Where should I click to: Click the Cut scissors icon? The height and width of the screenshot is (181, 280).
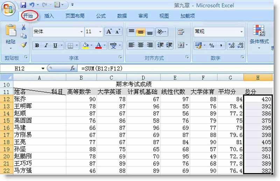click(x=24, y=28)
